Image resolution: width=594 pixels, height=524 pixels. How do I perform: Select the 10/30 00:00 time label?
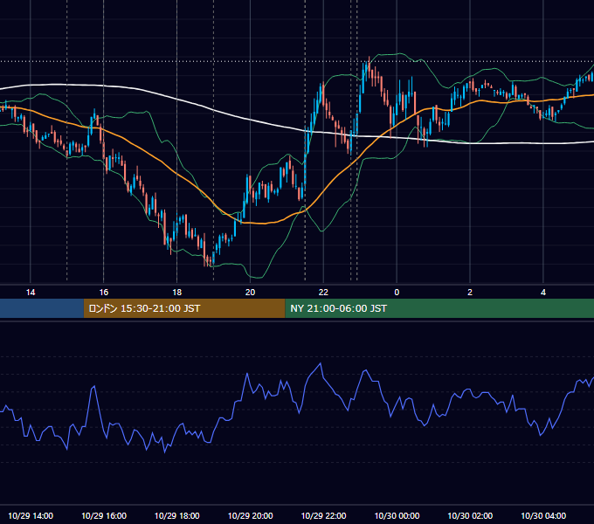(397, 515)
